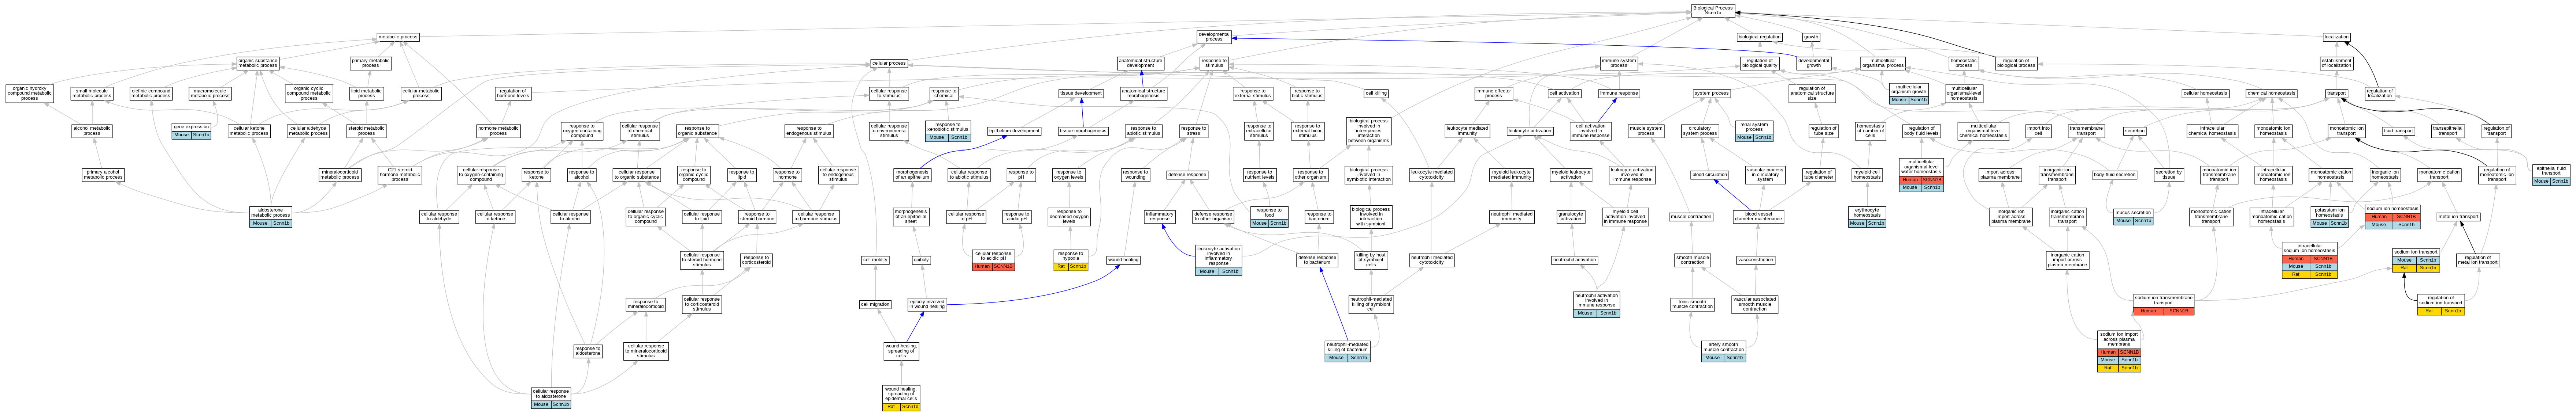Click the "gene expression" node
Image resolution: width=2576 pixels, height=415 pixels.
(191, 131)
